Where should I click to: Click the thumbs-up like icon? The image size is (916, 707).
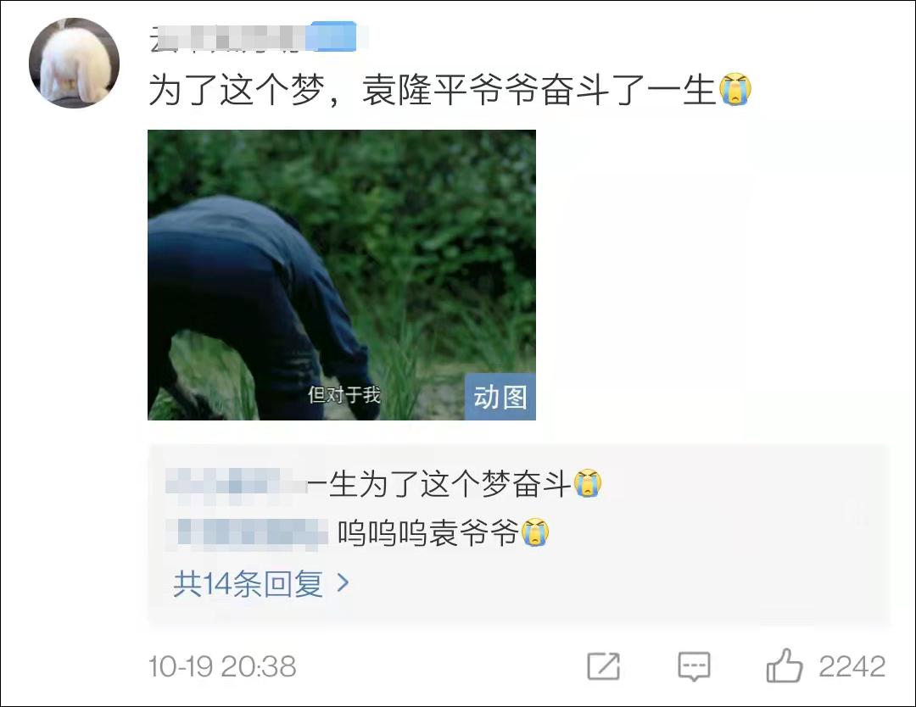pos(784,665)
